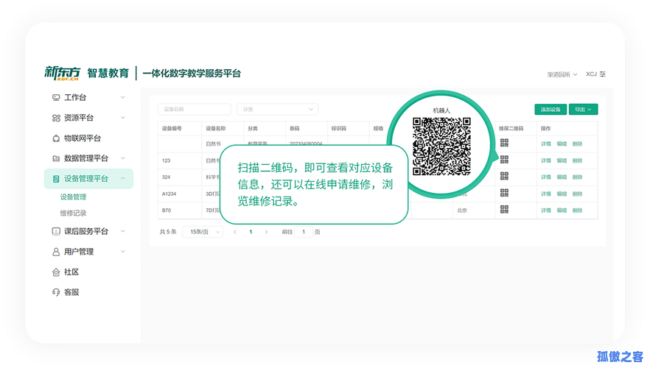Click the 前往 page number input box
The width and height of the screenshot is (647, 368).
point(304,232)
